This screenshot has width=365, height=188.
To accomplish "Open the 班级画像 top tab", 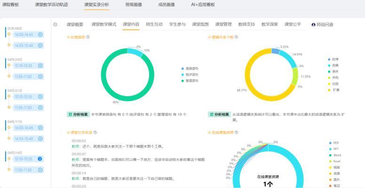I will pyautogui.click(x=134, y=5).
